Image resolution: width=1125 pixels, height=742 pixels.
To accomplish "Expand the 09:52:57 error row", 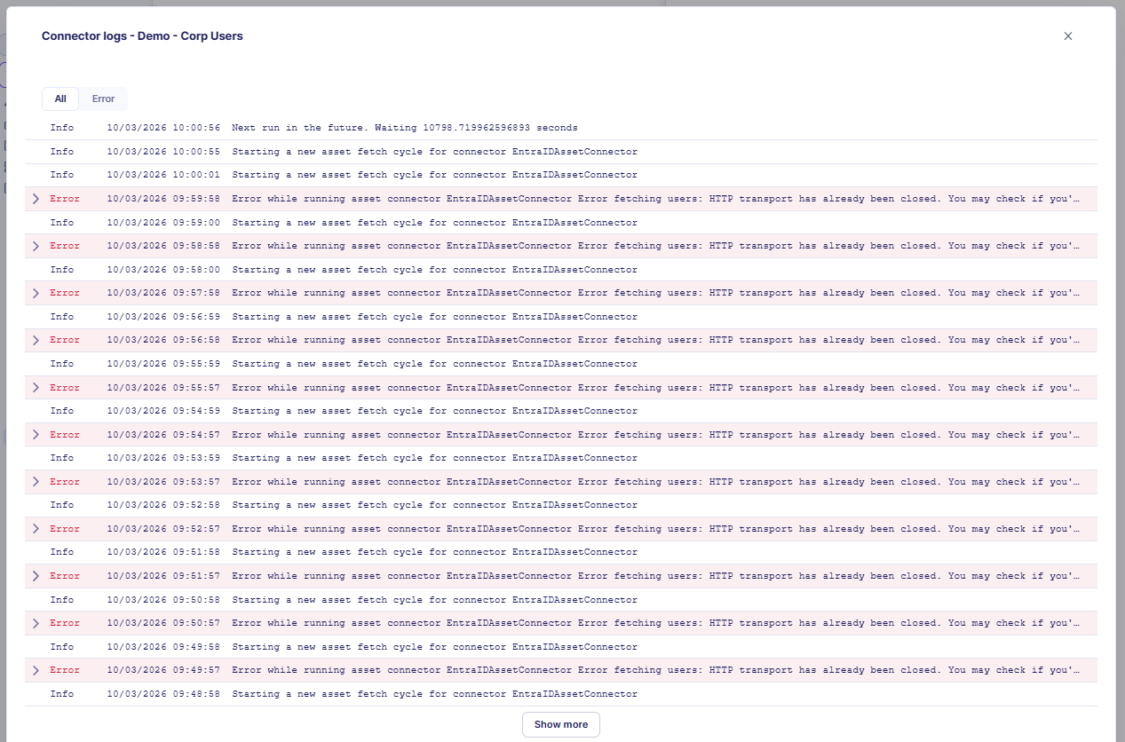I will pyautogui.click(x=36, y=529).
